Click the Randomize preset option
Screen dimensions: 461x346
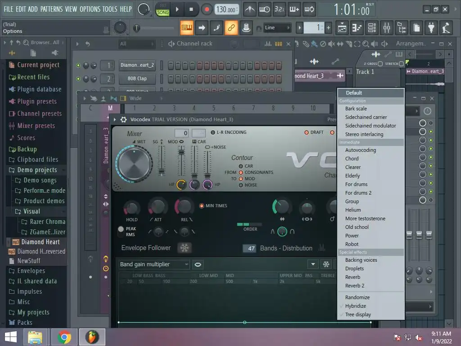point(357,297)
